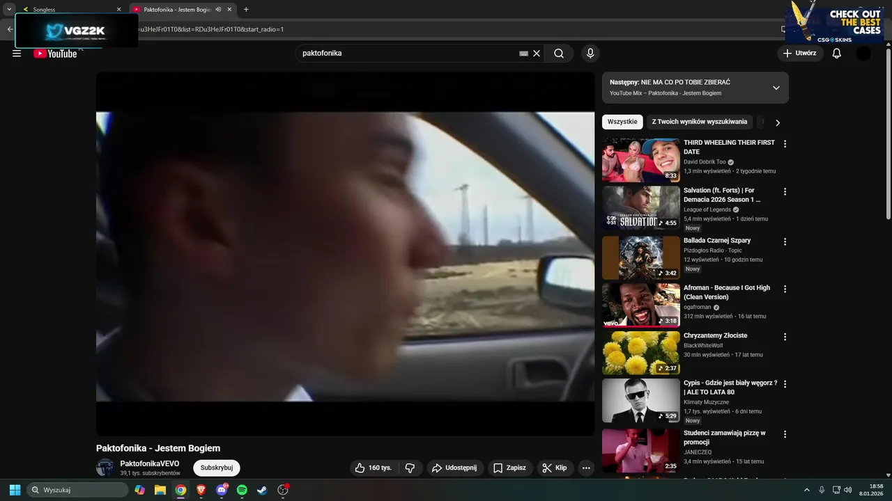892x501 pixels.
Task: Open Brave browser from the taskbar
Action: click(x=201, y=490)
